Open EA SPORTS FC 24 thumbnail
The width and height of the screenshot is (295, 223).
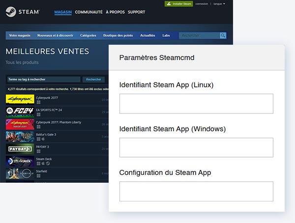click(20, 111)
